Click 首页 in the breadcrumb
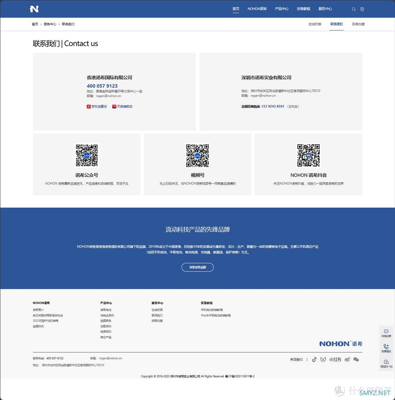This screenshot has height=400, width=395. pos(35,24)
